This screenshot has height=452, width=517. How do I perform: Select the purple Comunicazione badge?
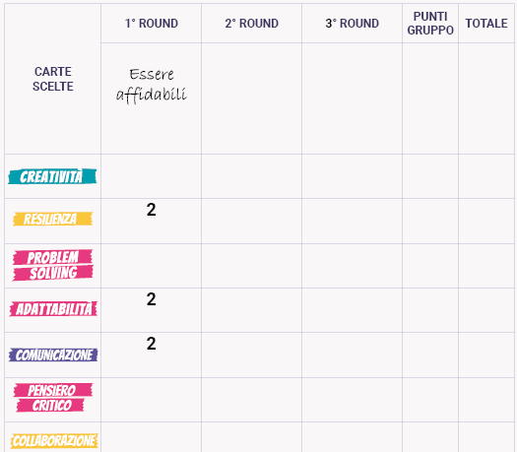point(53,355)
